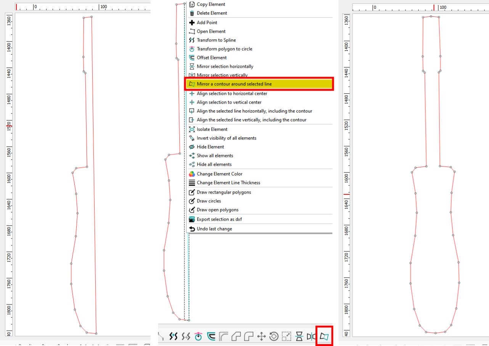Click Transform polygon to circle toolbar icon
This screenshot has height=346, width=489.
pyautogui.click(x=198, y=336)
